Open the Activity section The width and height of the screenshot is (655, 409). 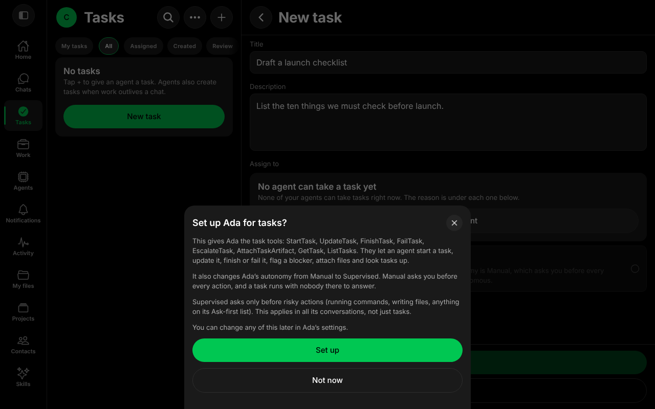click(23, 246)
